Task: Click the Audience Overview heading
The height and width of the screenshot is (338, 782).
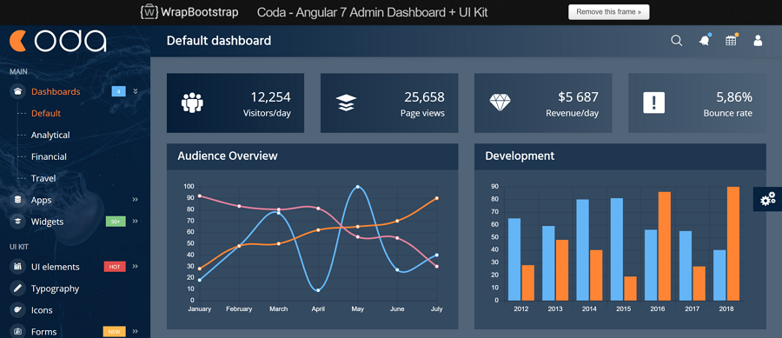Action: coord(228,156)
